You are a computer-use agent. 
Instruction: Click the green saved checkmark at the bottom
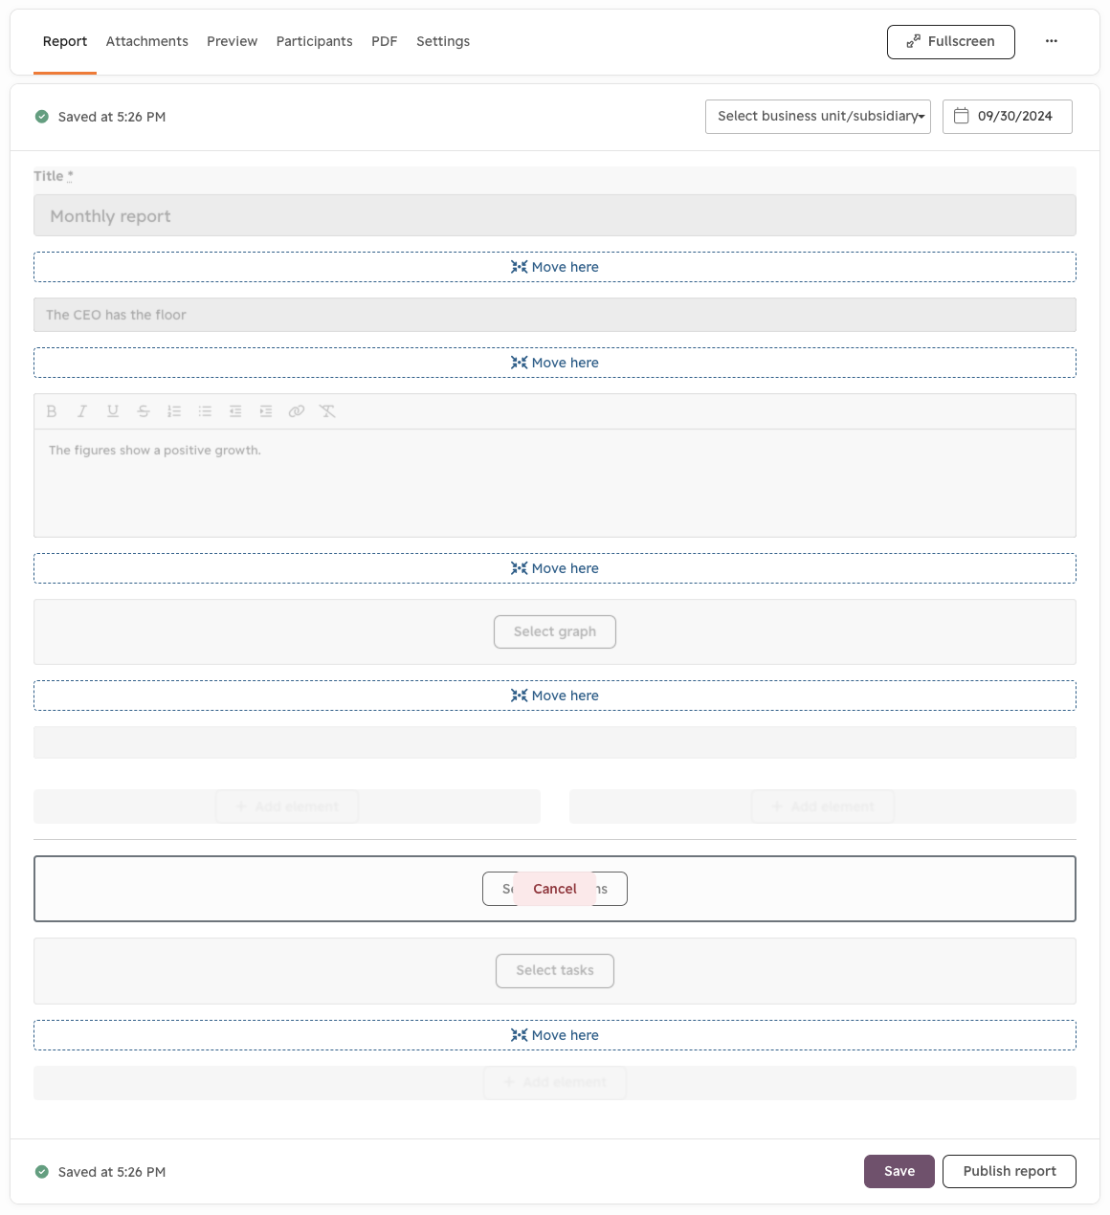(x=42, y=1172)
